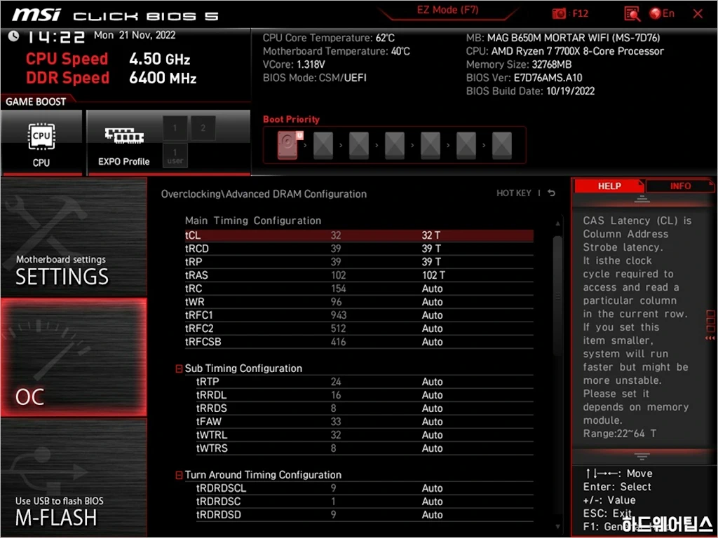Viewport: 718px width, 538px height.
Task: Change the tRDRDSD Auto setting
Action: pos(432,515)
